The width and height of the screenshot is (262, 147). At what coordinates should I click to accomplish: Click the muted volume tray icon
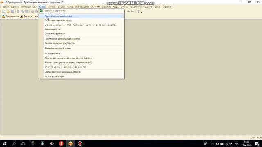coord(231,143)
